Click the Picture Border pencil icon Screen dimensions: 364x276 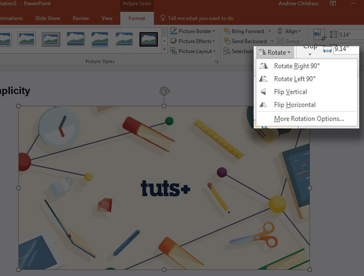173,31
